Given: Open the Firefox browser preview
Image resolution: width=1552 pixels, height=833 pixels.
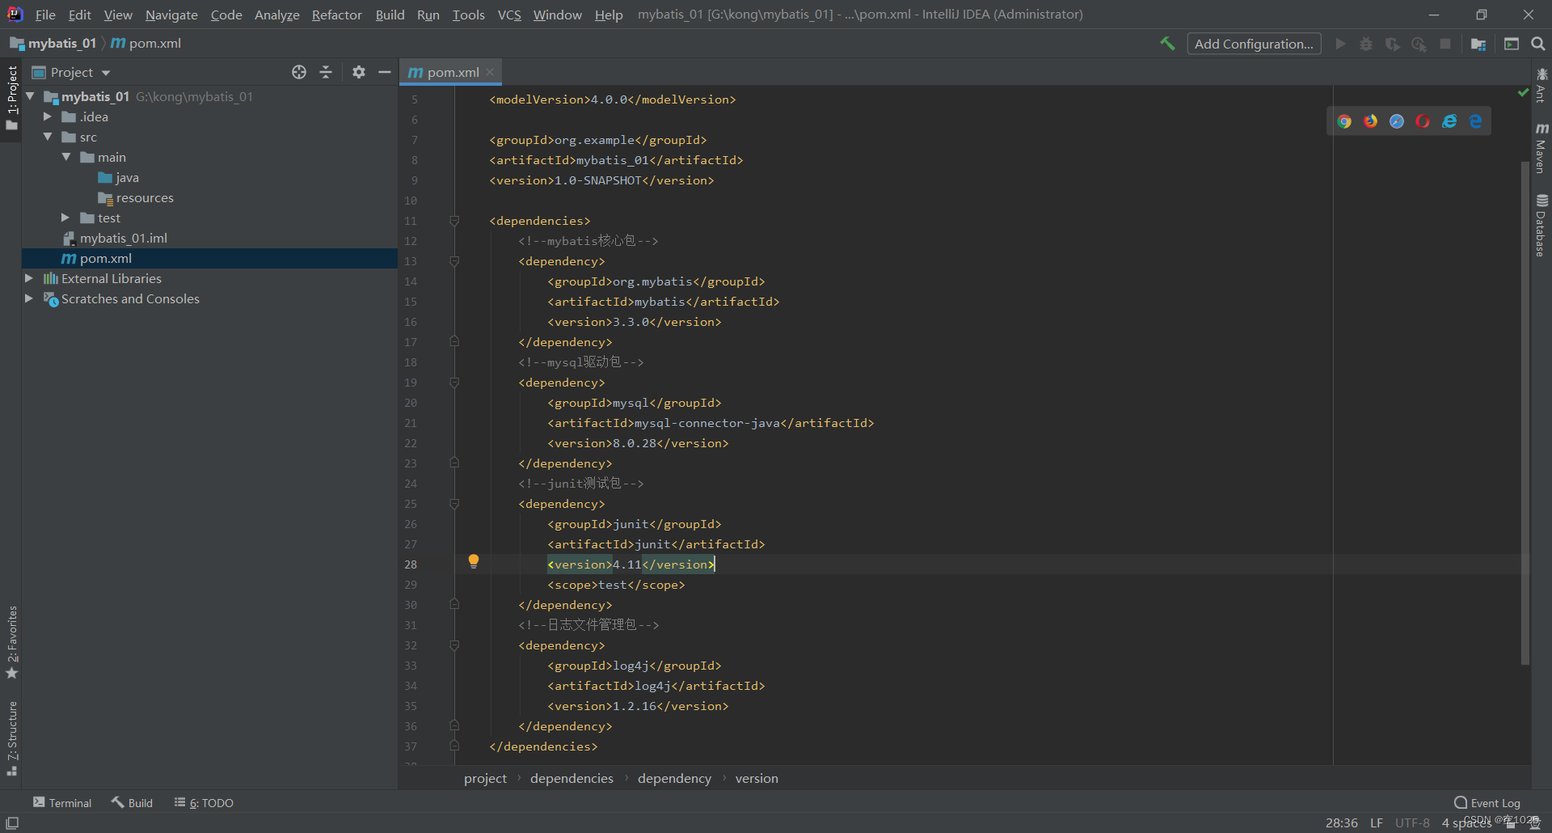Looking at the screenshot, I should pyautogui.click(x=1370, y=121).
